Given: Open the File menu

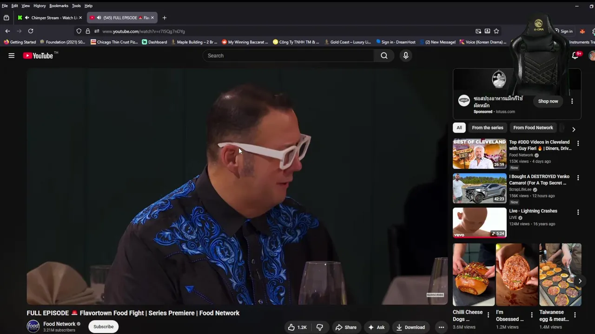Looking at the screenshot, I should 5,6.
